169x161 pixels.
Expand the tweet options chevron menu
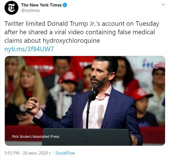click(x=163, y=5)
